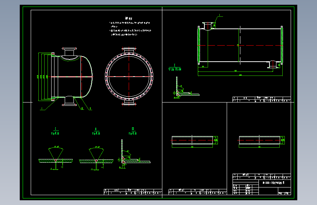The width and height of the screenshot is (317, 205).
Task: Select the bottom nozzle of the channel head section
Action: 69,101
